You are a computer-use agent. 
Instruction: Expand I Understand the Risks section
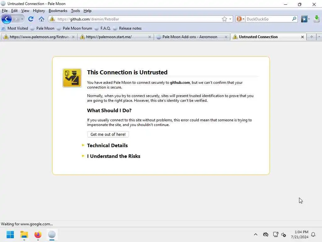tap(114, 156)
